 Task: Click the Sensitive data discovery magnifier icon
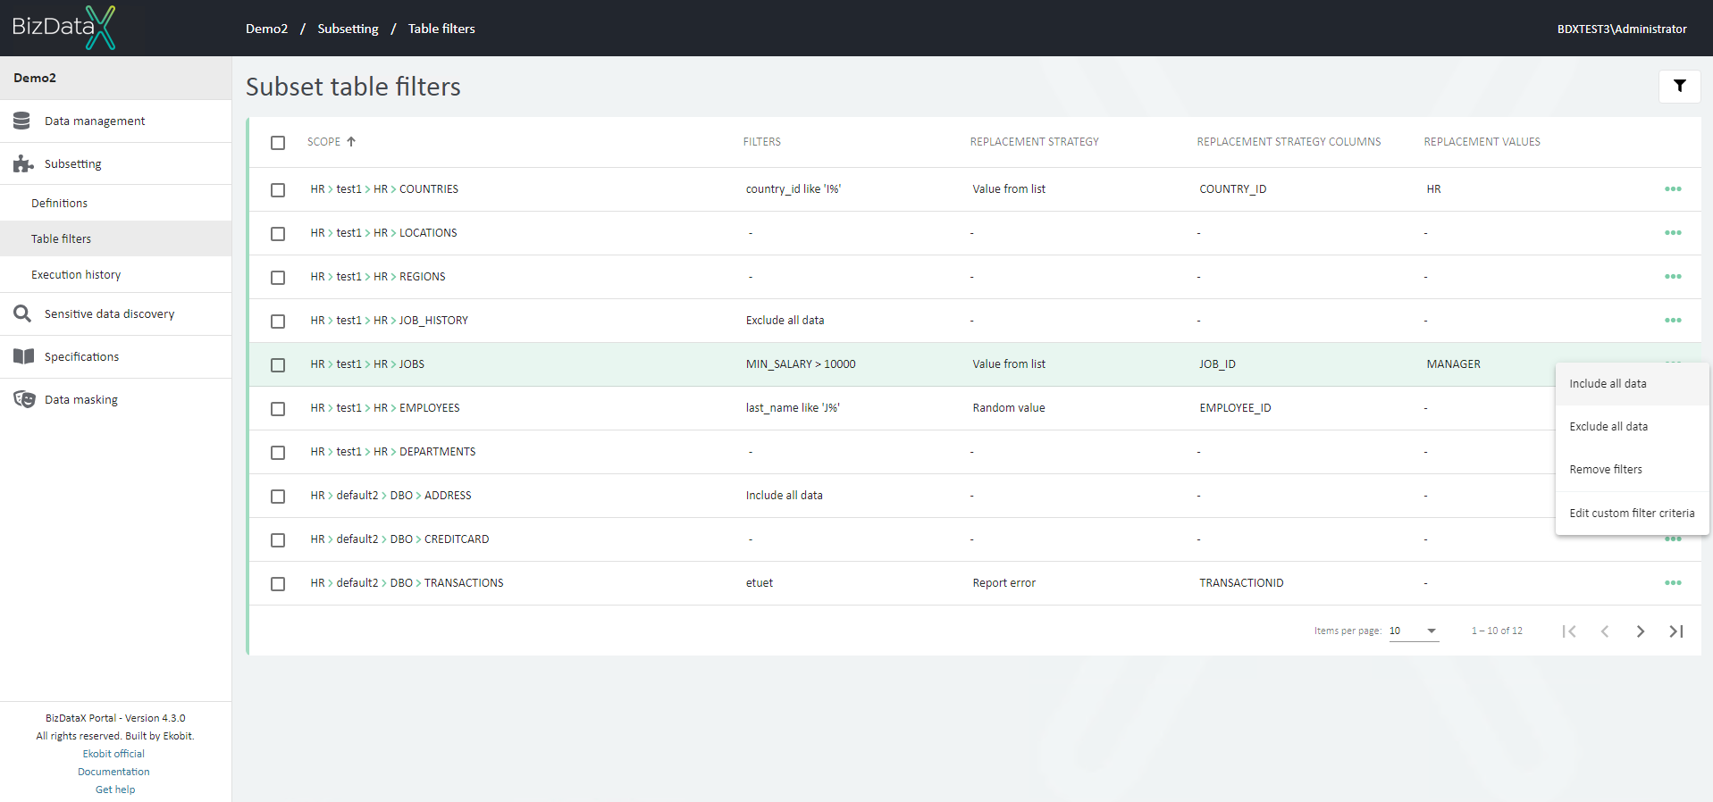point(22,313)
